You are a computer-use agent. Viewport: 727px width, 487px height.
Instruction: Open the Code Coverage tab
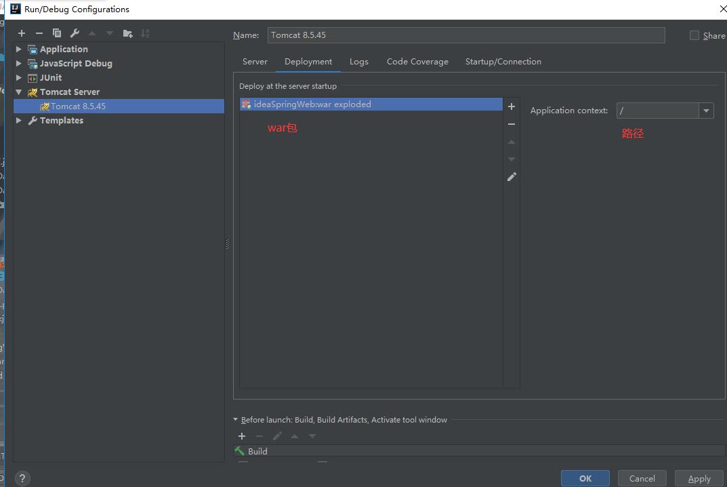tap(417, 62)
